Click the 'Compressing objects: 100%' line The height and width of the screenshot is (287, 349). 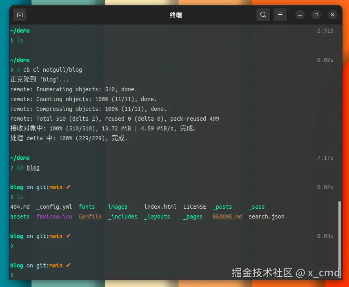(x=88, y=109)
